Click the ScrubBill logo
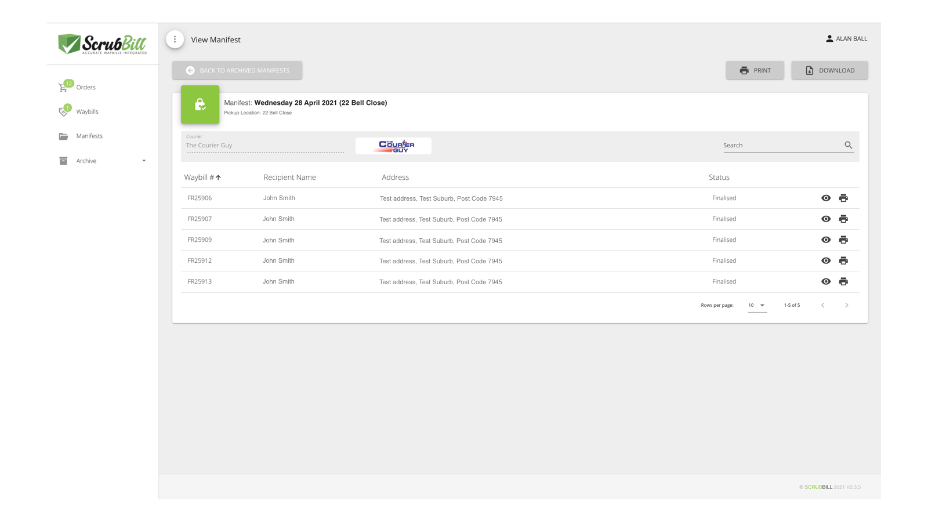 click(101, 43)
